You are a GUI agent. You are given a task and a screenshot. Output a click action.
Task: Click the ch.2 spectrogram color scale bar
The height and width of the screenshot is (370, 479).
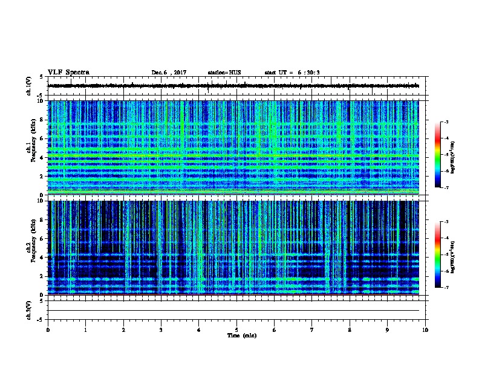pyautogui.click(x=437, y=255)
